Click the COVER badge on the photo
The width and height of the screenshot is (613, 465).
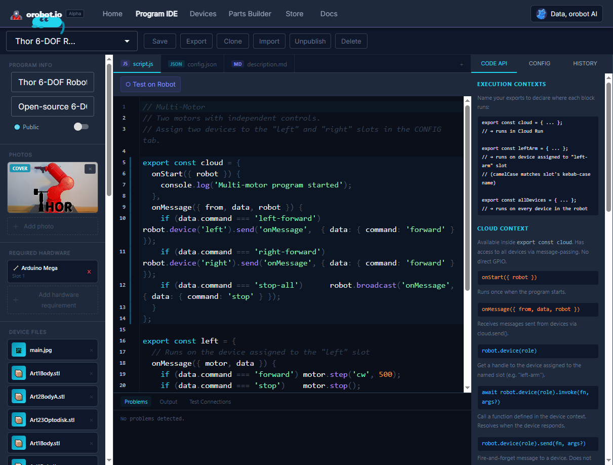(x=20, y=168)
